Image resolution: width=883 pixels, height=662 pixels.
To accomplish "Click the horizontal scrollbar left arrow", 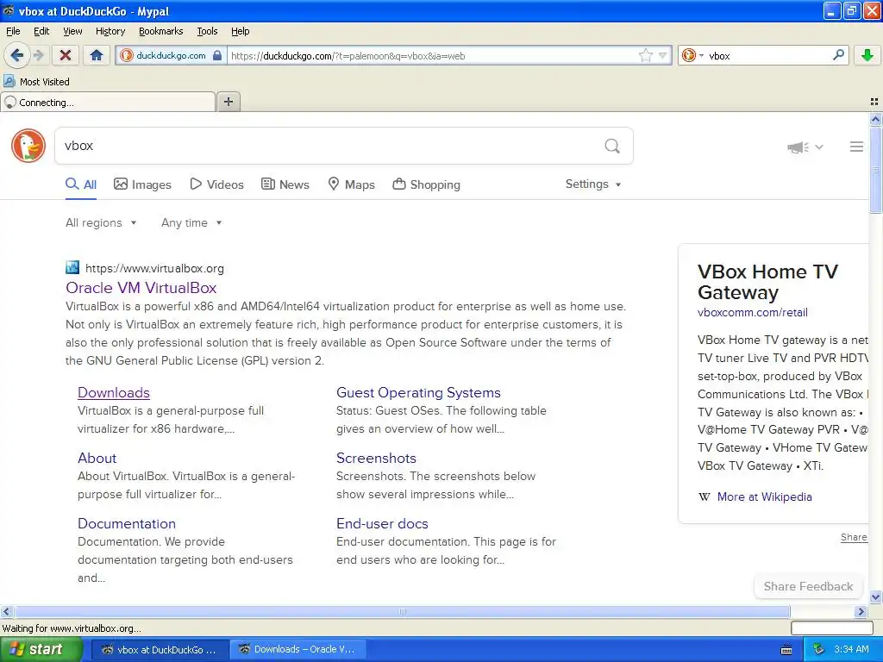I will click(x=6, y=611).
